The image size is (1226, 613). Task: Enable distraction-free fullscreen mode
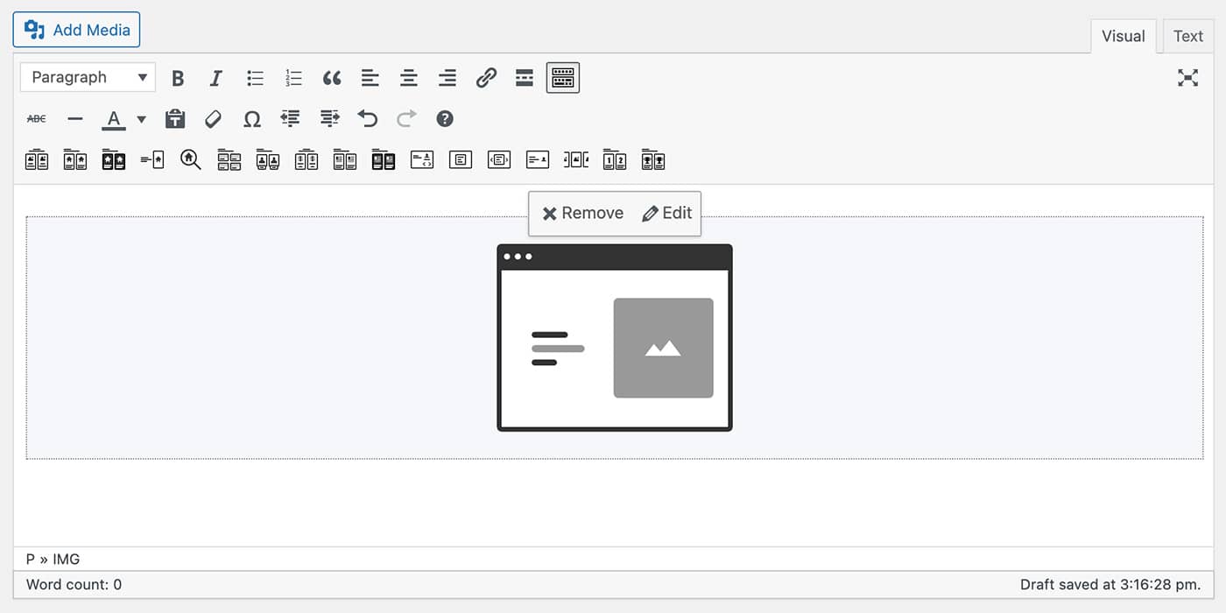point(1187,78)
